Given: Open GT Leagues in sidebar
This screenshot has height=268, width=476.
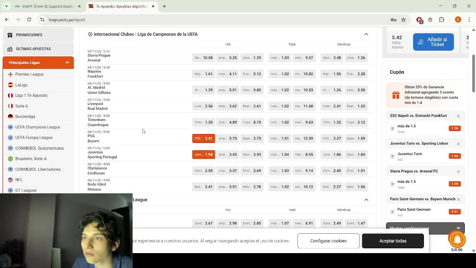Looking at the screenshot, I should coord(26,190).
